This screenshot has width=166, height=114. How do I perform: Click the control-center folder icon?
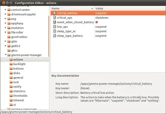9,10
